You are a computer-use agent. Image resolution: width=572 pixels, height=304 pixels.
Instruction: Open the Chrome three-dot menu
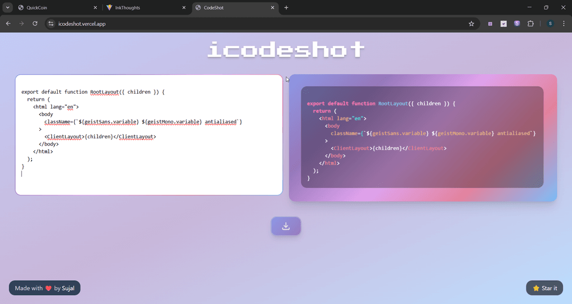tap(564, 24)
